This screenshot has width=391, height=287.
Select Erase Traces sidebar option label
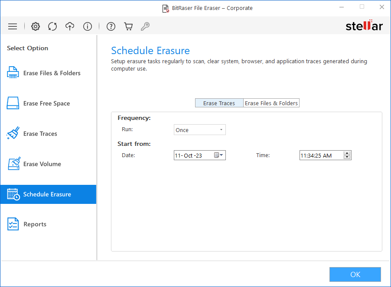(40, 134)
